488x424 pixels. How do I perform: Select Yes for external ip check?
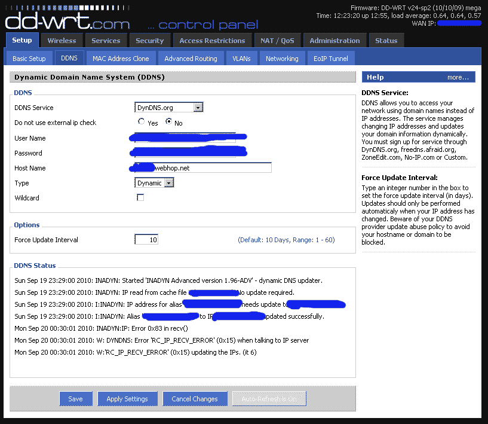(x=142, y=121)
